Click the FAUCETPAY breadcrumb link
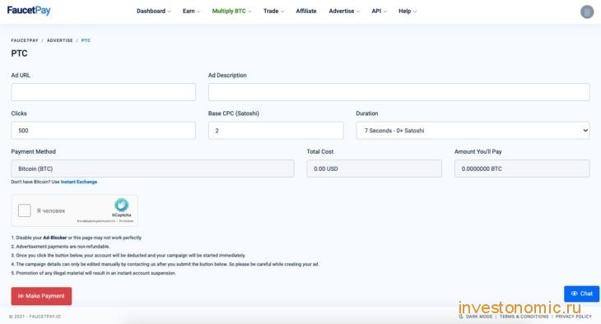The image size is (601, 324). click(25, 40)
